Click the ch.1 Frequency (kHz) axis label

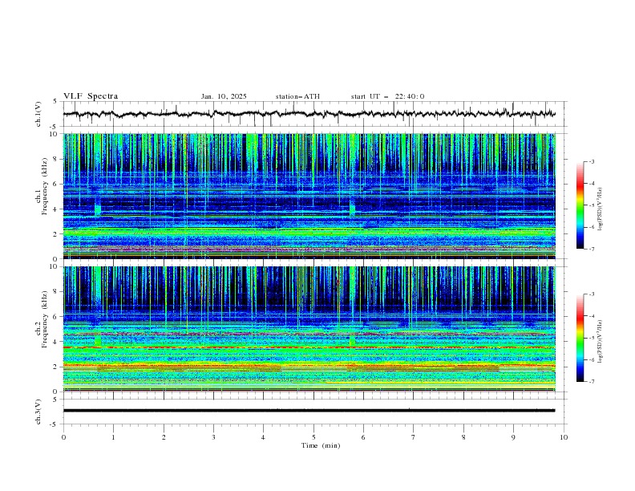tap(41, 187)
